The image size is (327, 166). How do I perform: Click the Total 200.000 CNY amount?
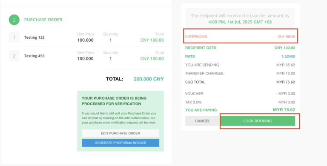point(149,79)
